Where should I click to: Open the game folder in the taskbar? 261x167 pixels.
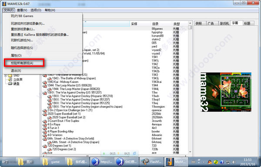coord(52,162)
